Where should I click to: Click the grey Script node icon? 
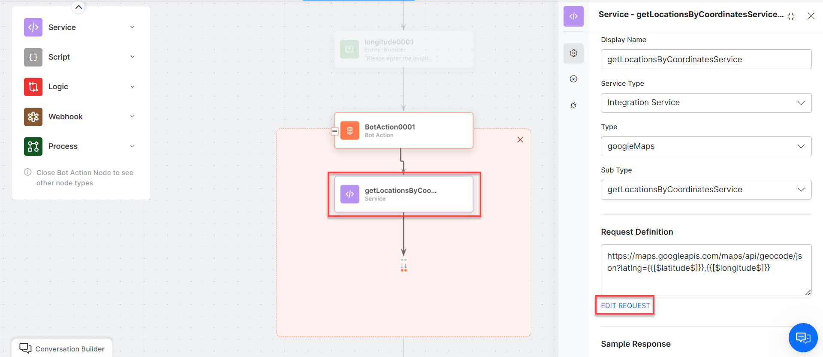pos(33,57)
